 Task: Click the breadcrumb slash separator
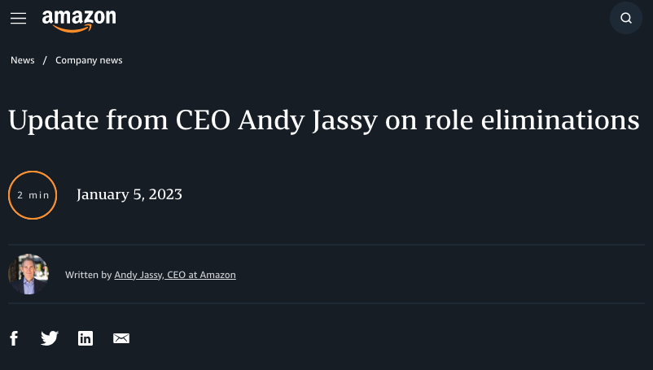[x=45, y=60]
